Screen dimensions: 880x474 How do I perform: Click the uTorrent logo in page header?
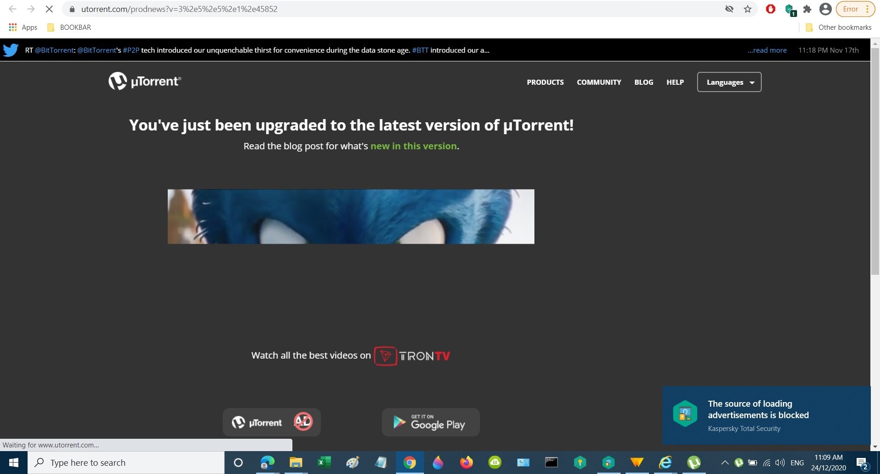pyautogui.click(x=145, y=81)
